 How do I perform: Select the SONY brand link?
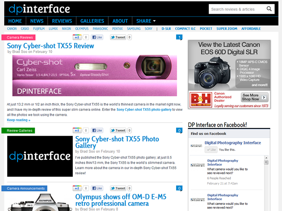click(x=149, y=29)
